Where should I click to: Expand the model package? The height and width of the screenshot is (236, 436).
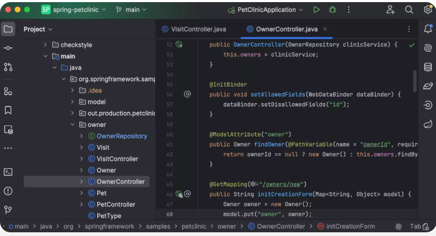click(72, 102)
